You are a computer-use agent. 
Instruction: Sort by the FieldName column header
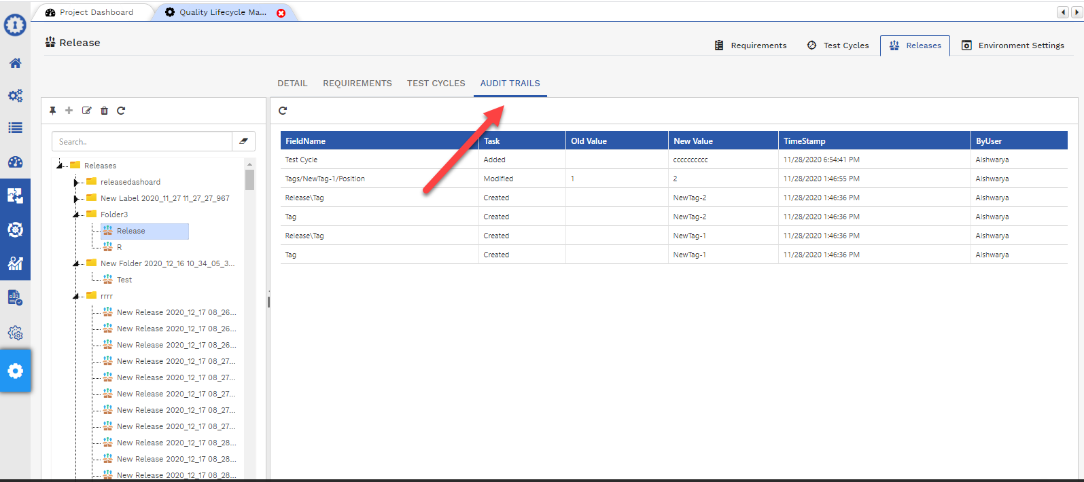(x=379, y=141)
